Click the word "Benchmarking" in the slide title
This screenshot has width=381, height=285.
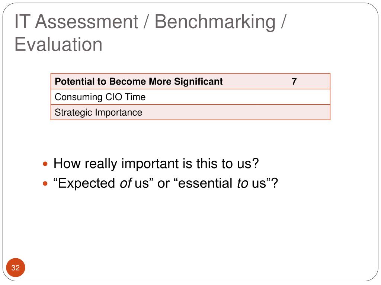215,22
